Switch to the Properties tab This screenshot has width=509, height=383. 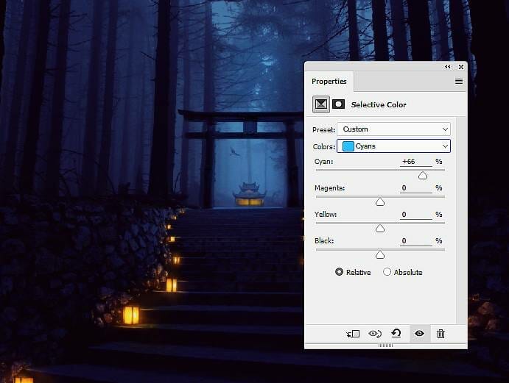329,82
